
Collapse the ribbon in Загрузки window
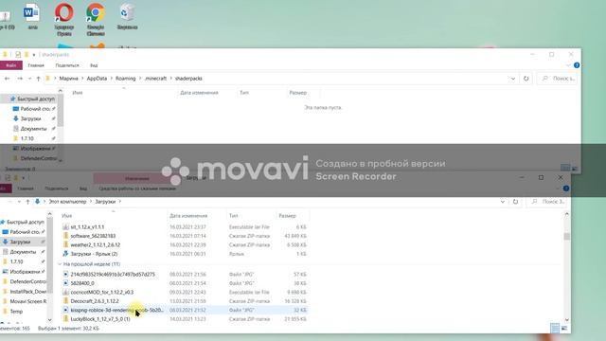coord(558,188)
